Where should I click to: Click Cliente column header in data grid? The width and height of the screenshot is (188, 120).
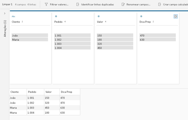click(18, 92)
